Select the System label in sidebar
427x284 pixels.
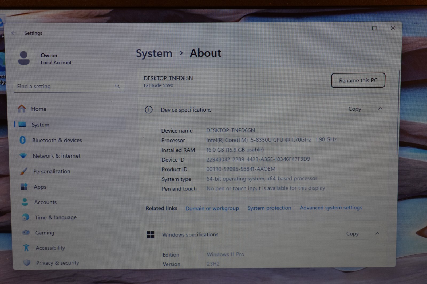40,125
